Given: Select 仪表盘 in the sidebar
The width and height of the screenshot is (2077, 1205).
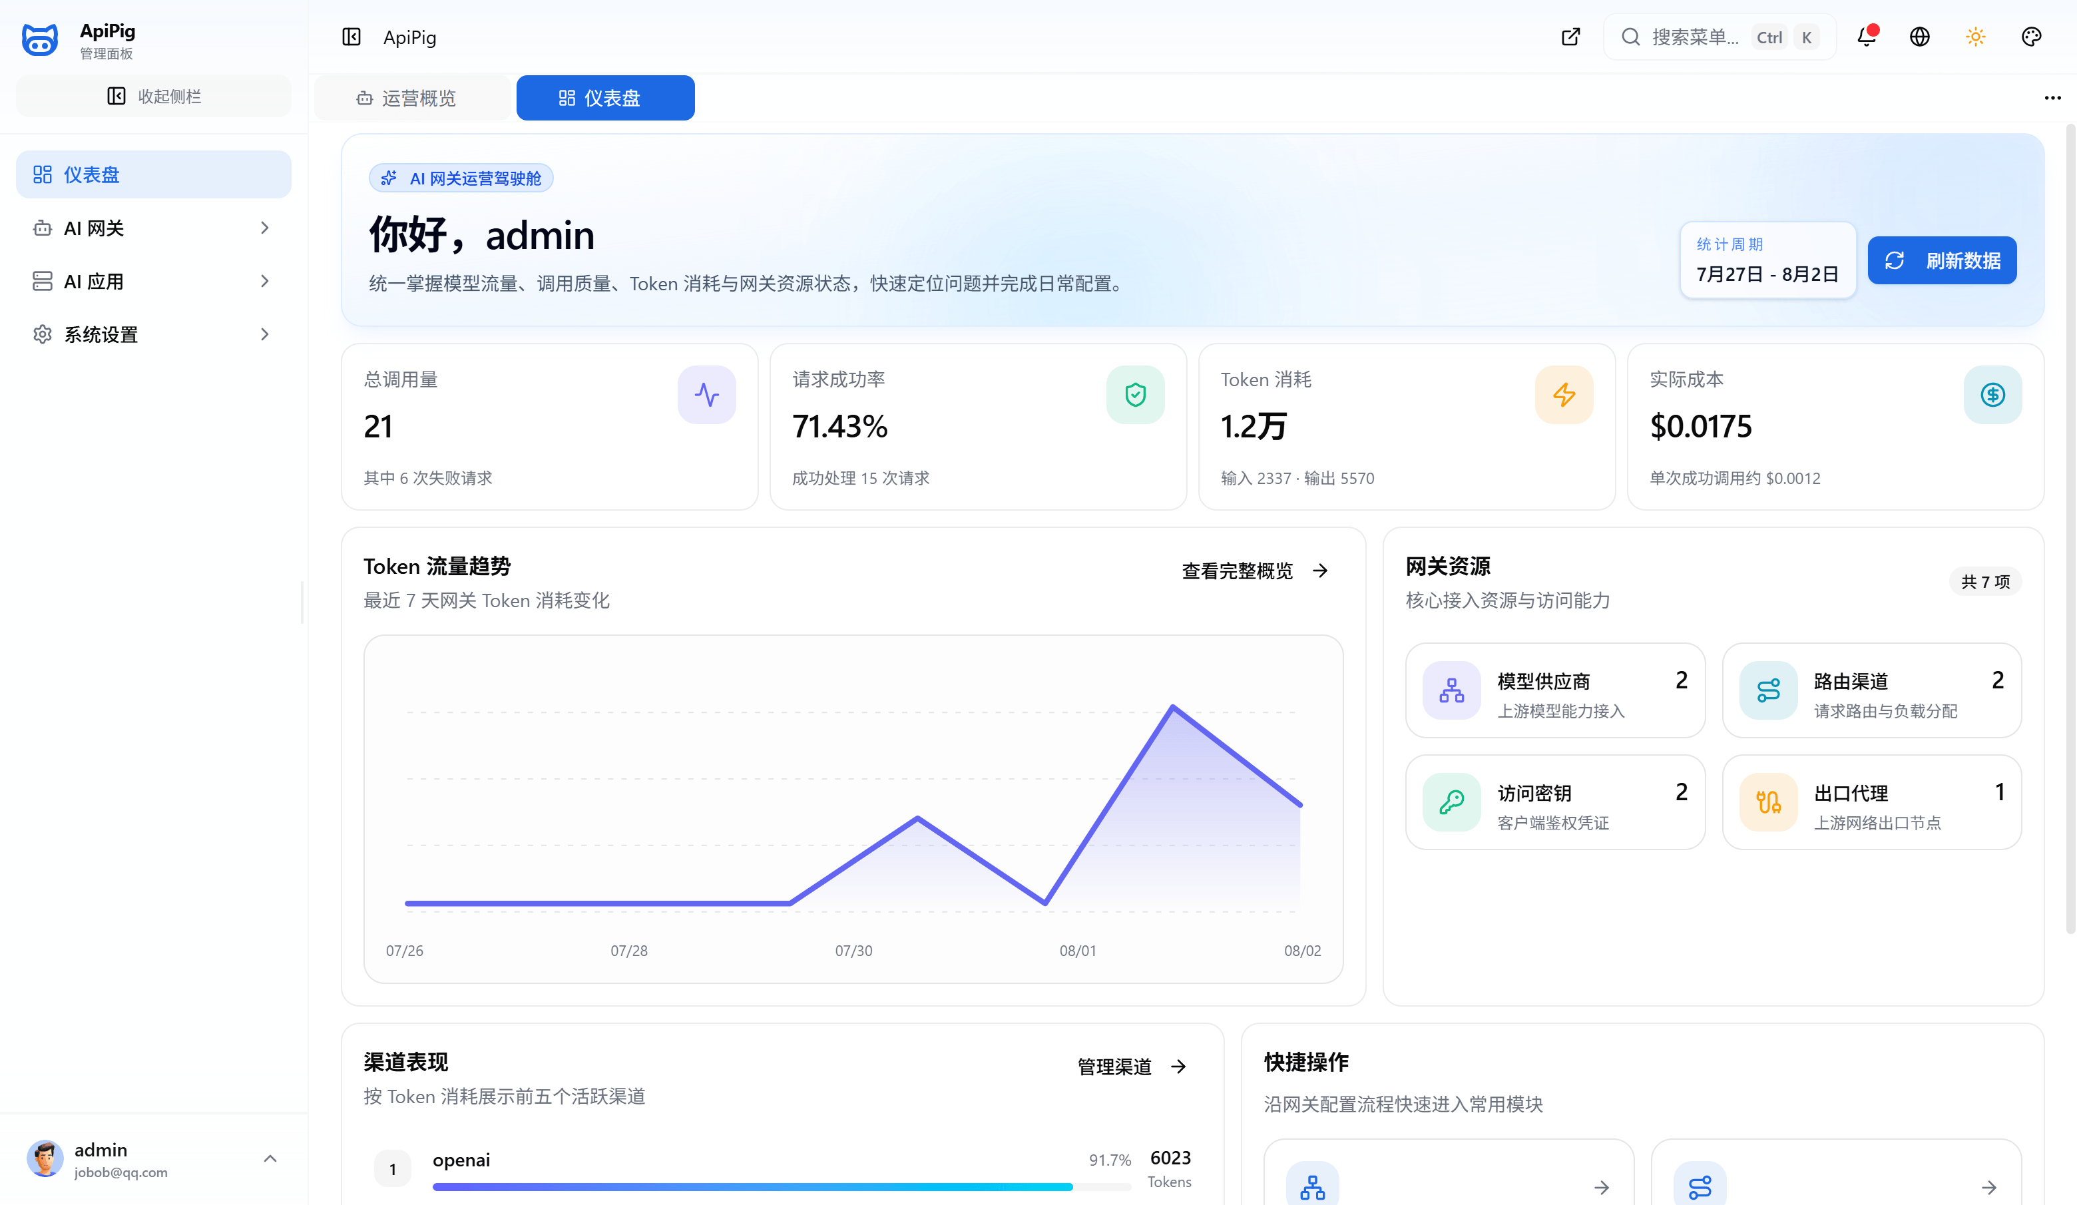Looking at the screenshot, I should (x=154, y=174).
